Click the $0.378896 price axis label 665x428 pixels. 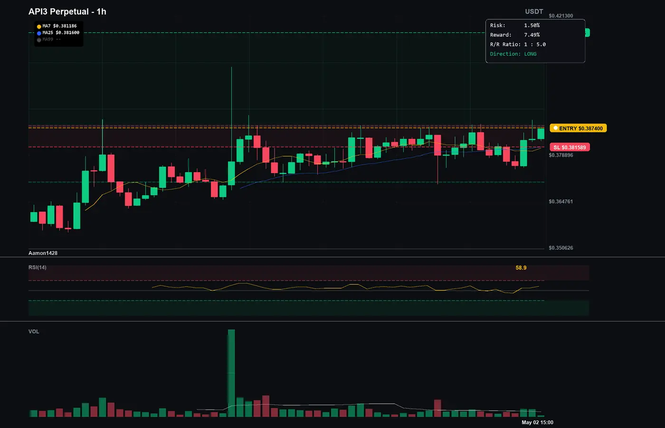click(560, 155)
